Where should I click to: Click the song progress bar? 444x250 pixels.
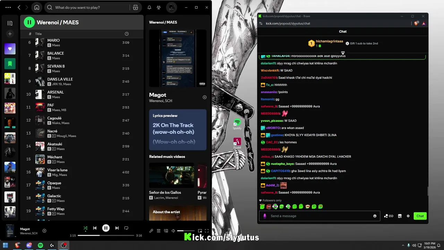point(106,235)
